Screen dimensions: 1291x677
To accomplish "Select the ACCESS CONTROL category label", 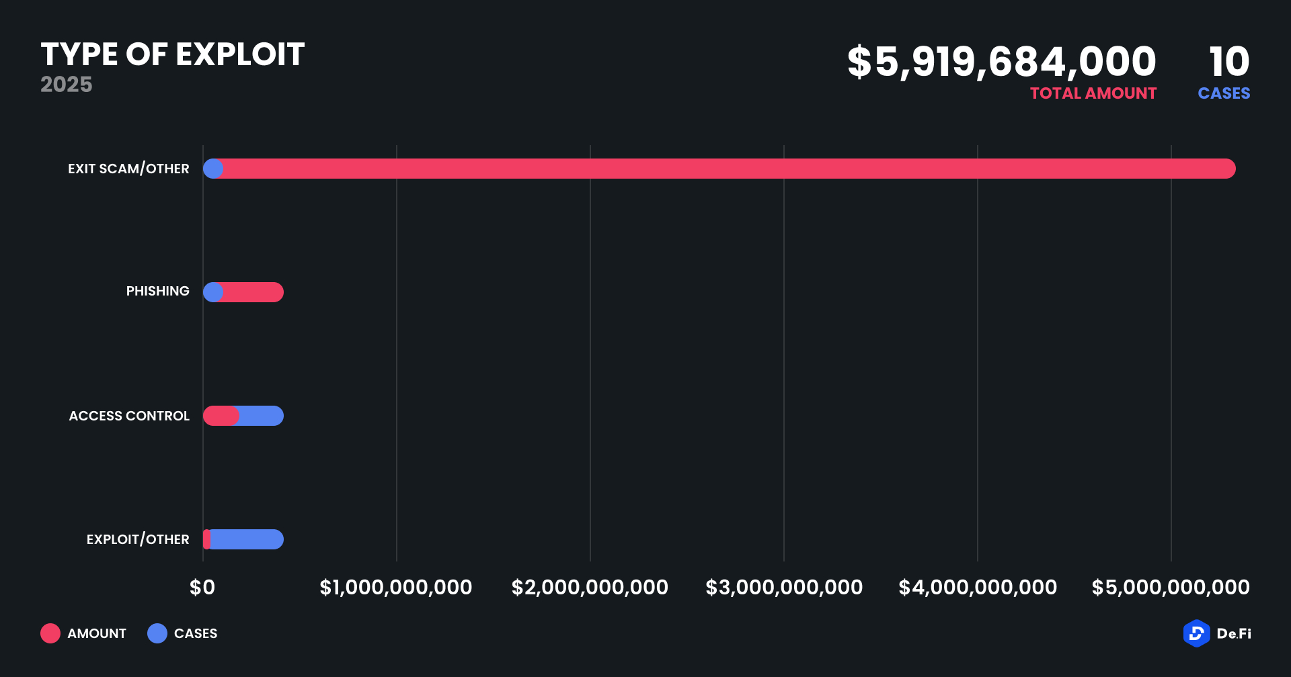I will click(129, 416).
